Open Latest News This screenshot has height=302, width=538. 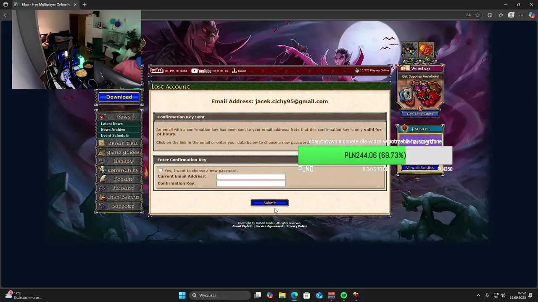click(x=112, y=124)
